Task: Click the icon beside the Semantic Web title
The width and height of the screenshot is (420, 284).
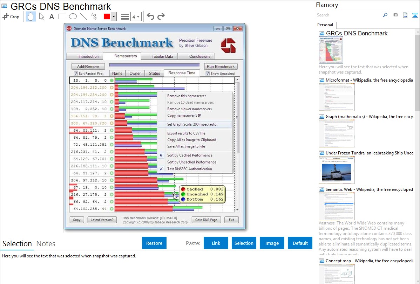Action: point(321,189)
